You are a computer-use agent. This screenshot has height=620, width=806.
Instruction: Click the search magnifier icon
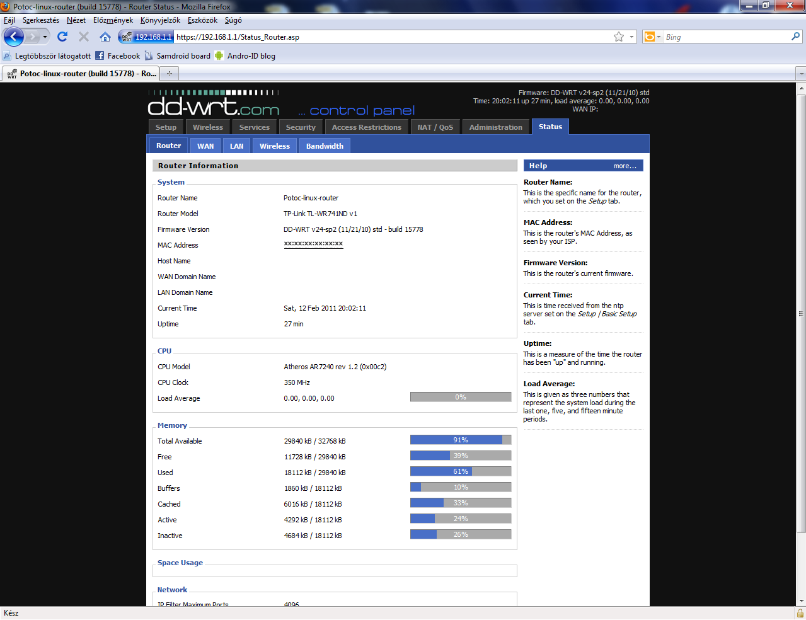(x=796, y=37)
